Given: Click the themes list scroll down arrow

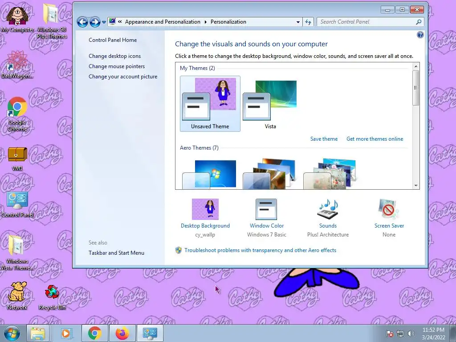Looking at the screenshot, I should point(416,186).
